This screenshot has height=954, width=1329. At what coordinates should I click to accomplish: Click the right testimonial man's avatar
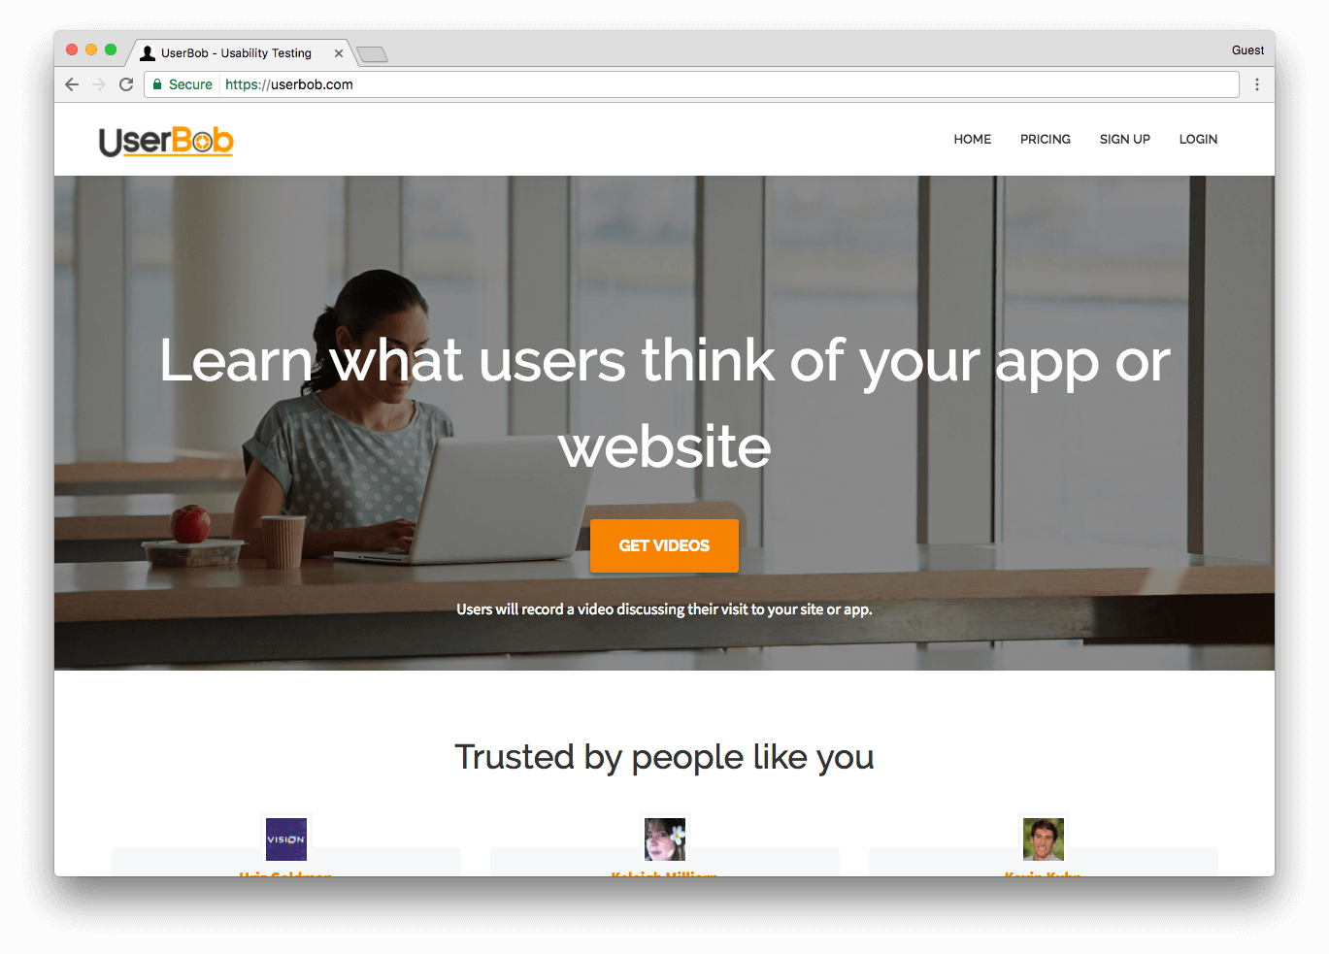(x=1044, y=839)
